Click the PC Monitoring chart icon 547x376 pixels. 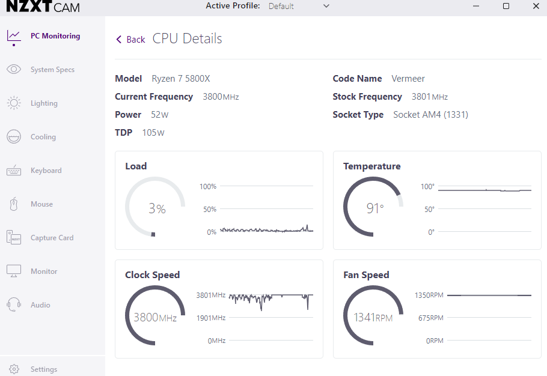pos(14,36)
